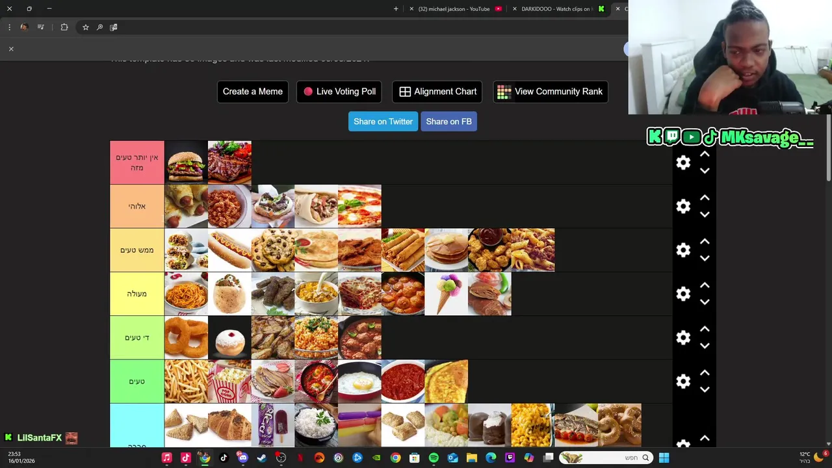832x468 pixels.
Task: Select the hamburger image in the top tier
Action: coord(186,162)
